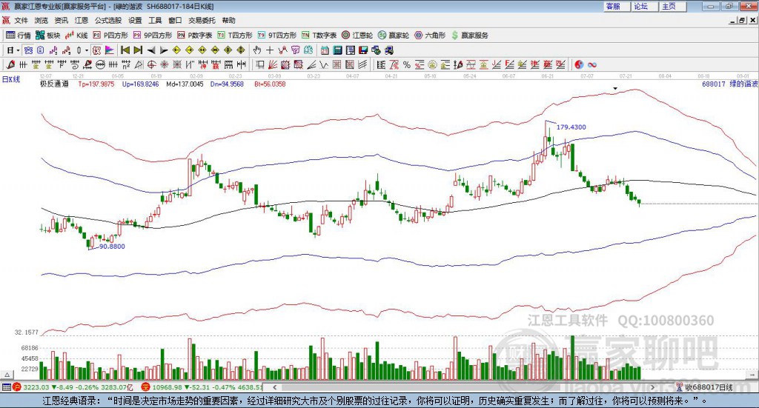Open the P数字表 number table

[195, 36]
